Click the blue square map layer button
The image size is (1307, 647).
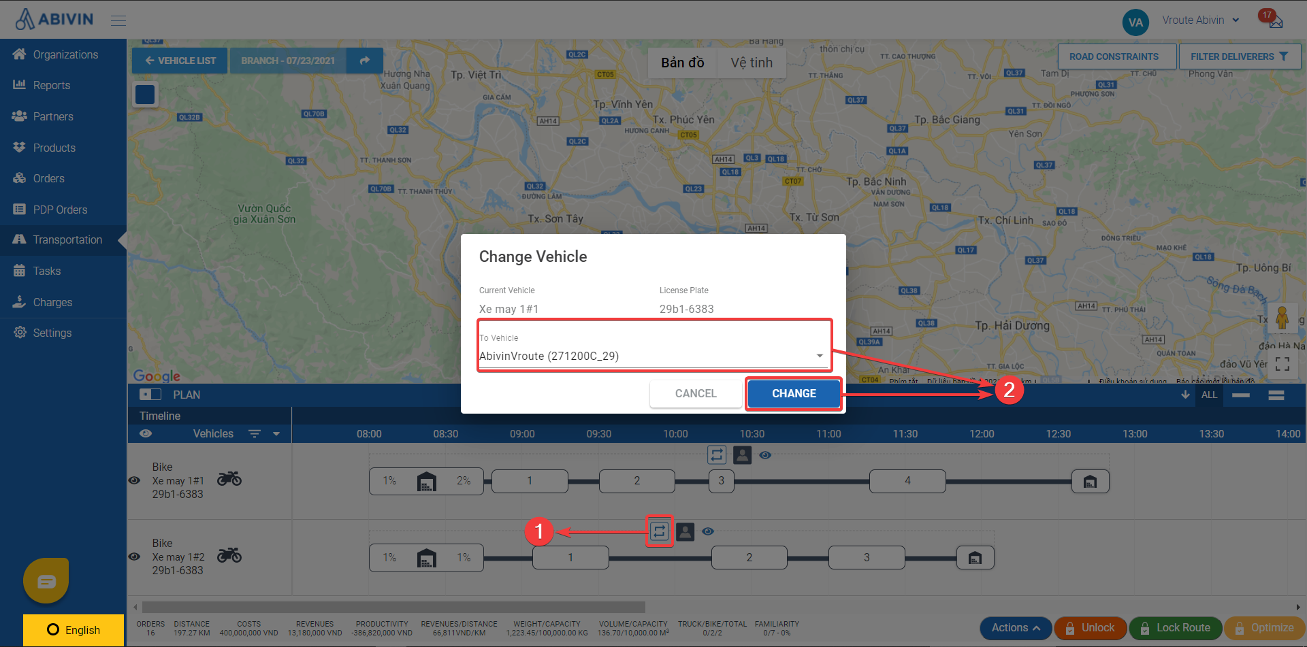pos(145,95)
